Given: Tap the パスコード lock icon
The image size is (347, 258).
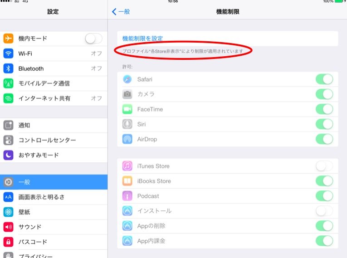Looking at the screenshot, I should click(x=8, y=242).
